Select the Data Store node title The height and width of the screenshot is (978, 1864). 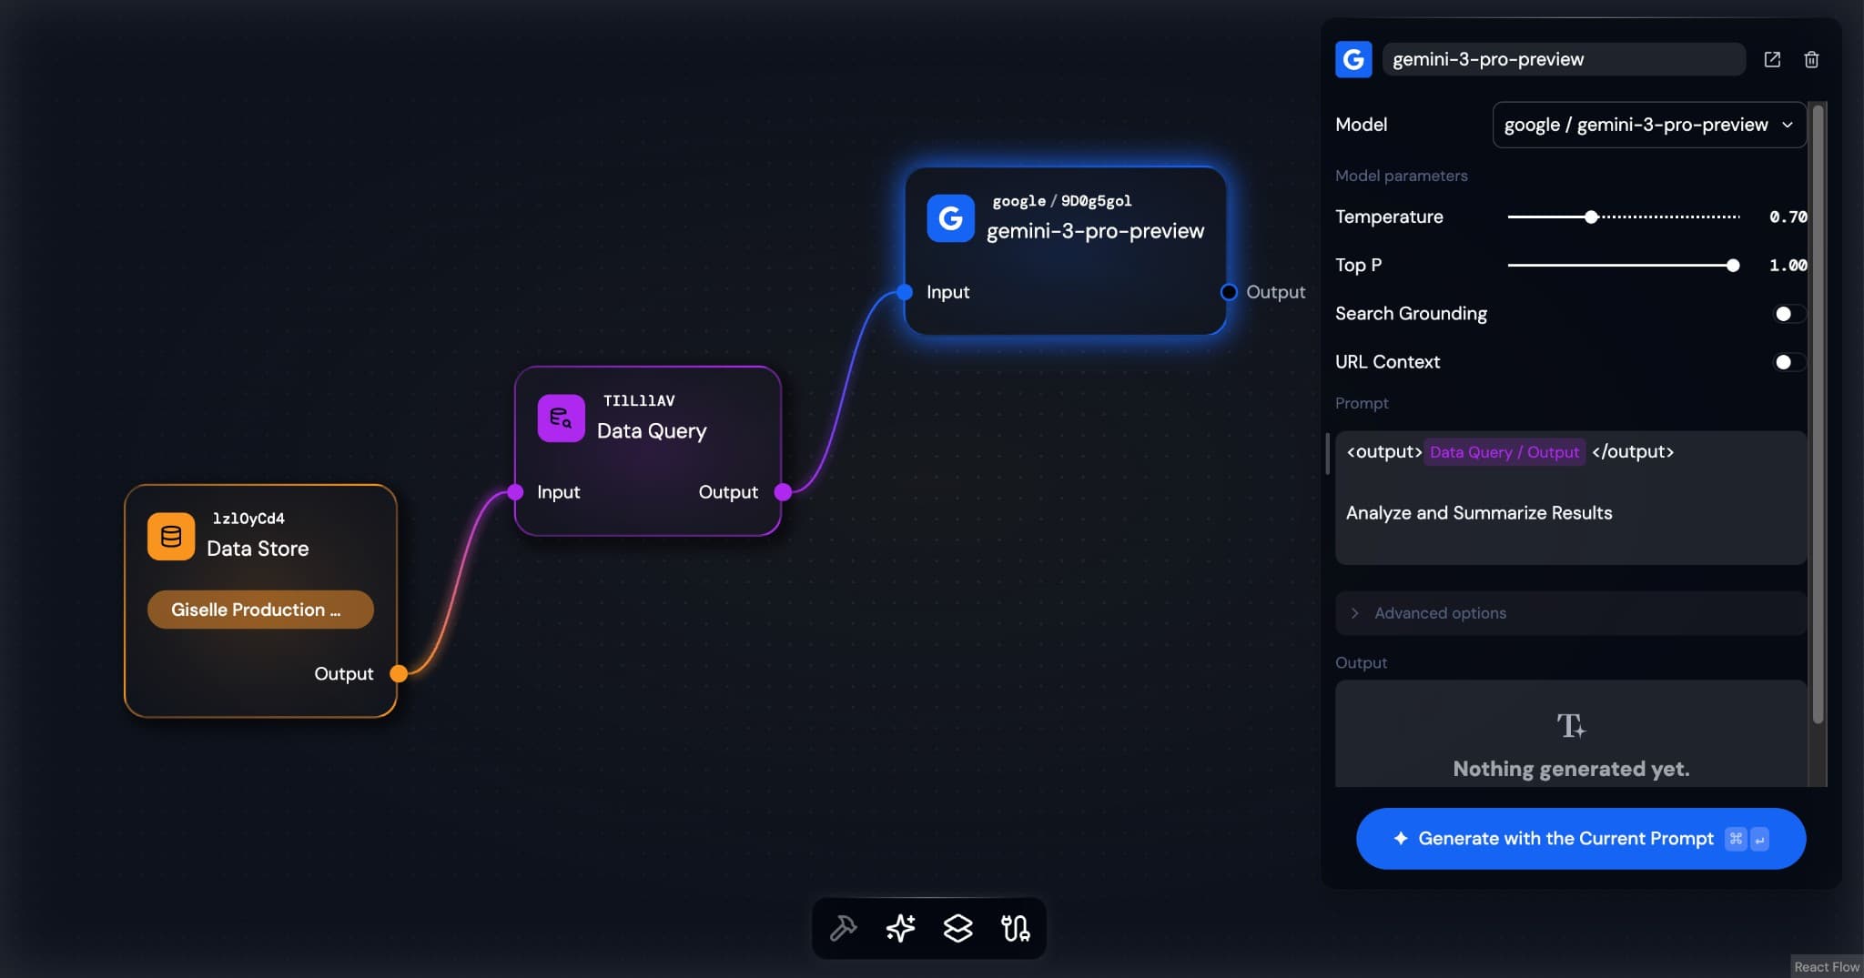[258, 549]
